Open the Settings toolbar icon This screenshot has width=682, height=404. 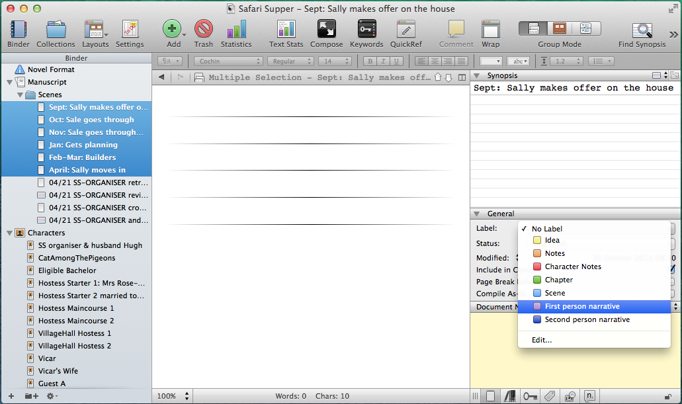click(x=130, y=34)
